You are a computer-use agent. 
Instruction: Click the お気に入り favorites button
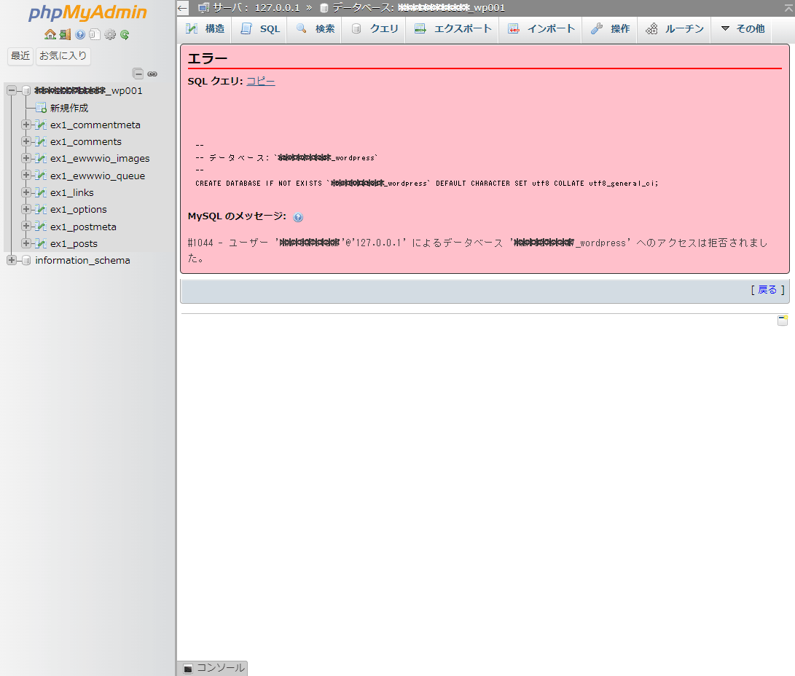tap(63, 55)
